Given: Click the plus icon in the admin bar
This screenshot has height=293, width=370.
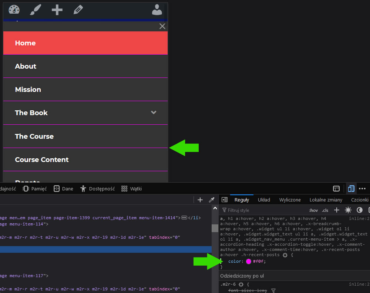Looking at the screenshot, I should [57, 10].
